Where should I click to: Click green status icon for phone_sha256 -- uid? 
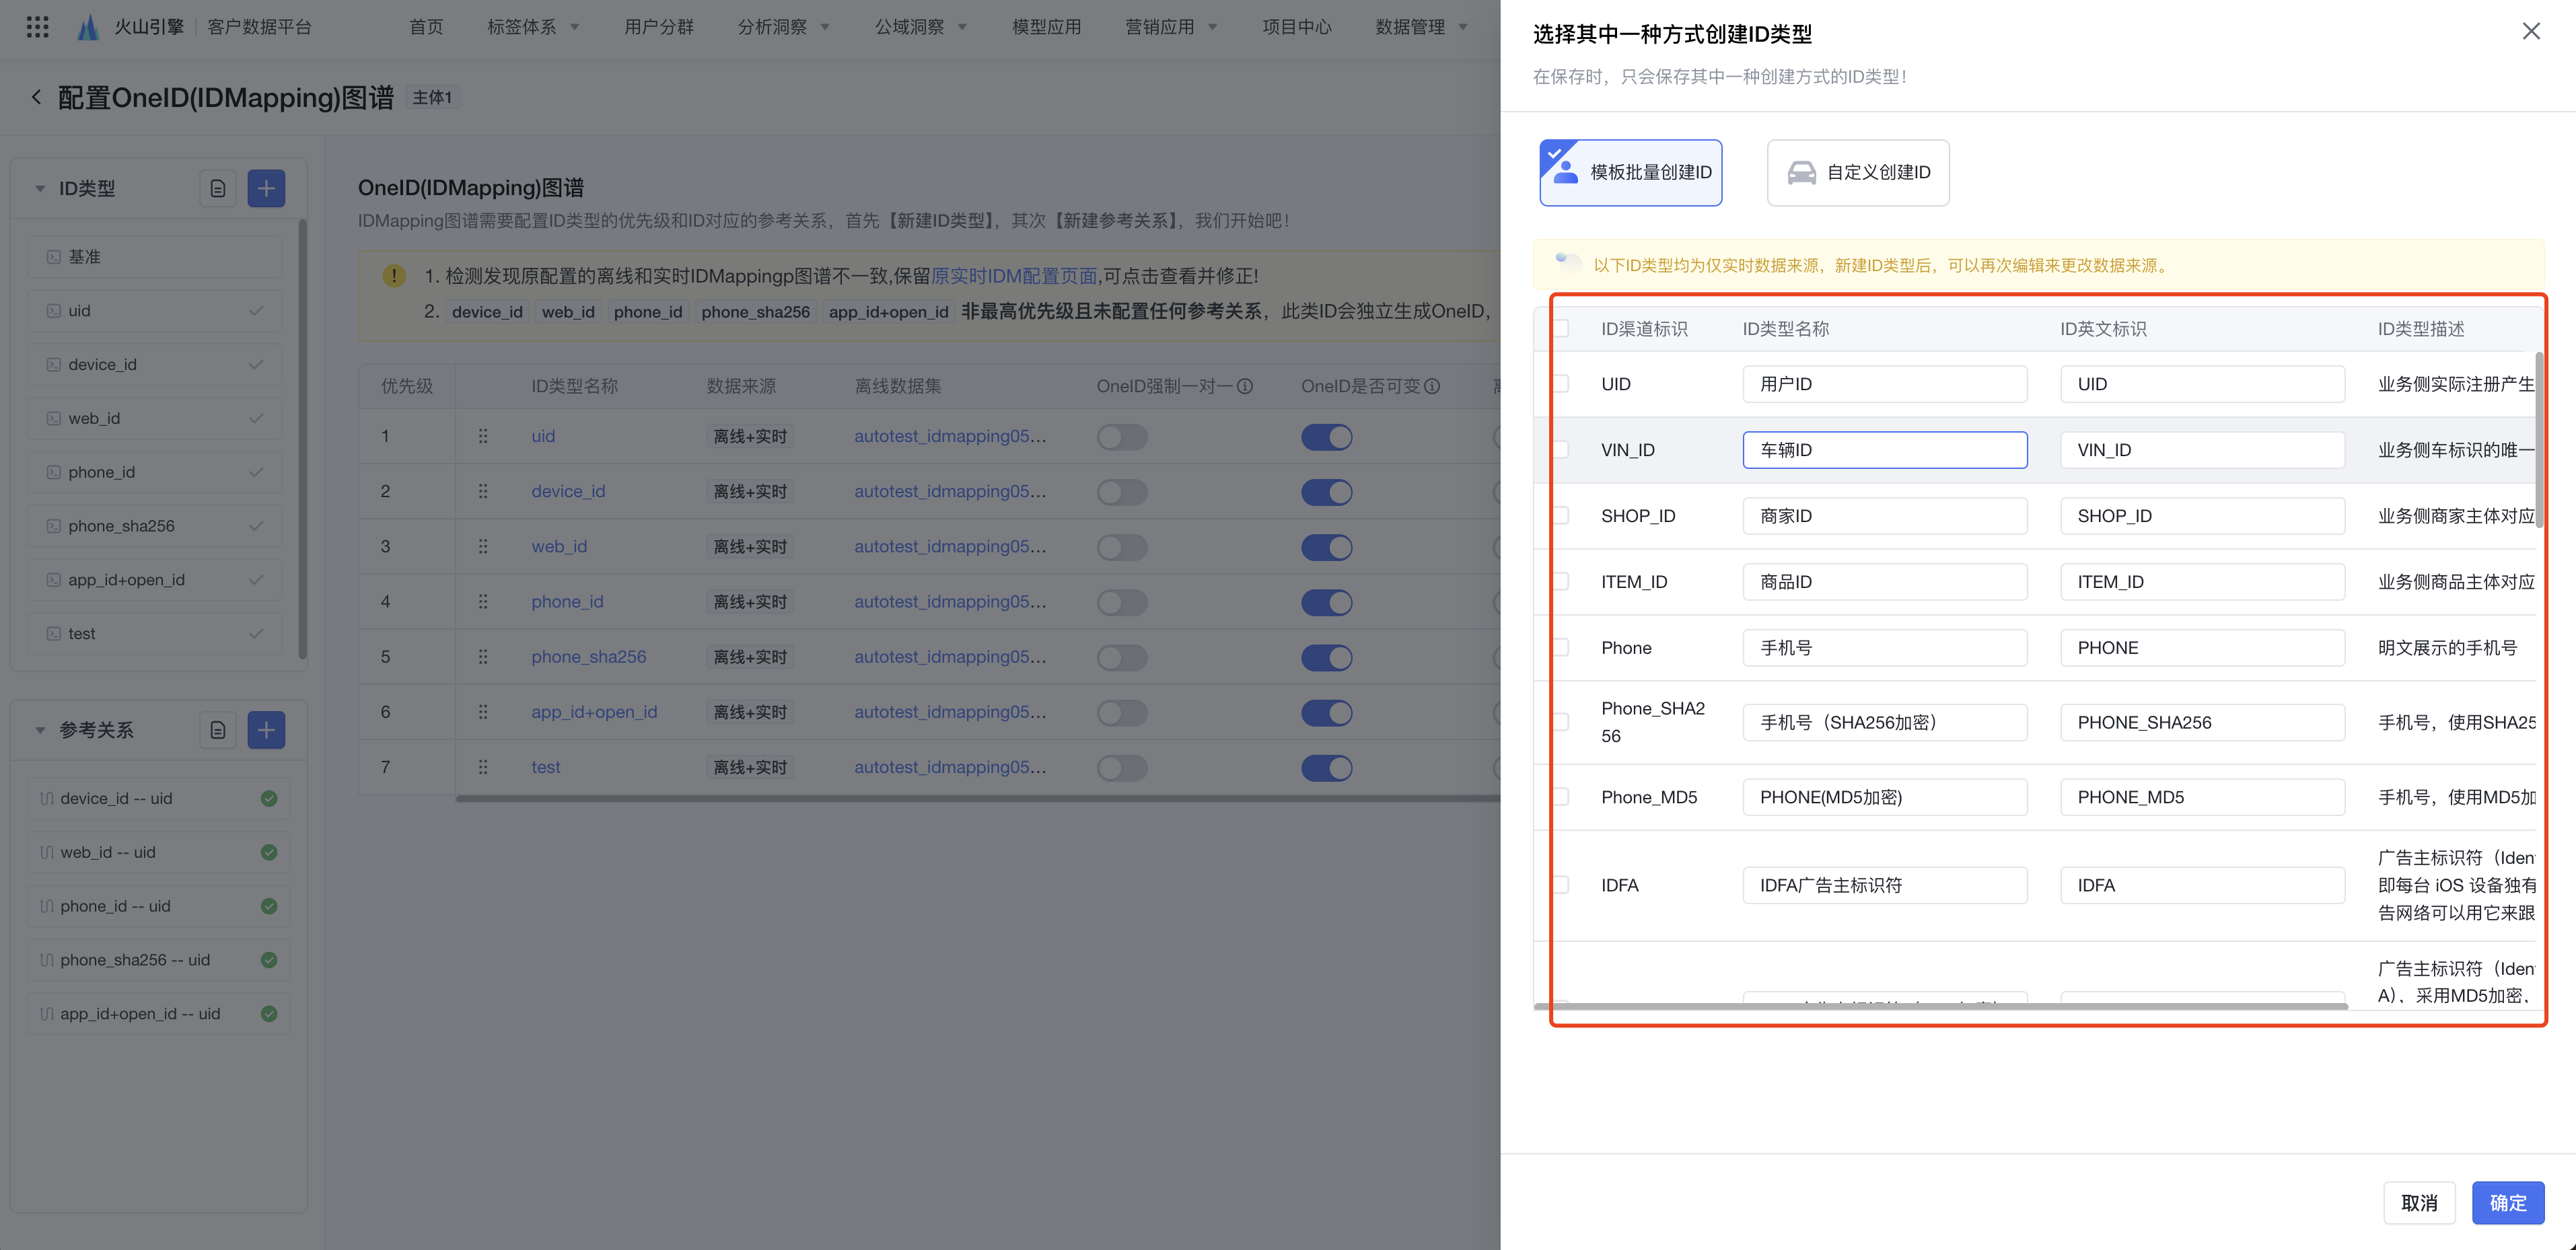tap(269, 960)
